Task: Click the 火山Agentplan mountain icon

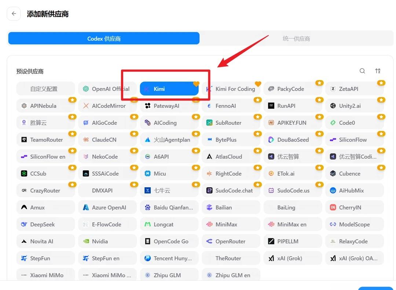Action: 148,140
